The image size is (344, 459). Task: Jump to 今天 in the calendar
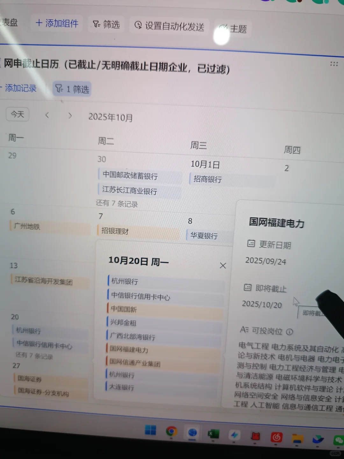18,114
